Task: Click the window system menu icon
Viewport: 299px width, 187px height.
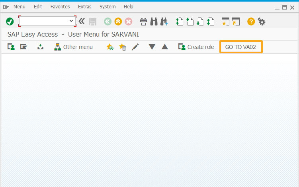Action: (6, 7)
